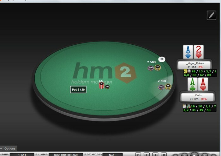This screenshot has width=221, height=156.
Task: Click the Pot Odds field 'N/A'
Action: pyautogui.click(x=112, y=155)
